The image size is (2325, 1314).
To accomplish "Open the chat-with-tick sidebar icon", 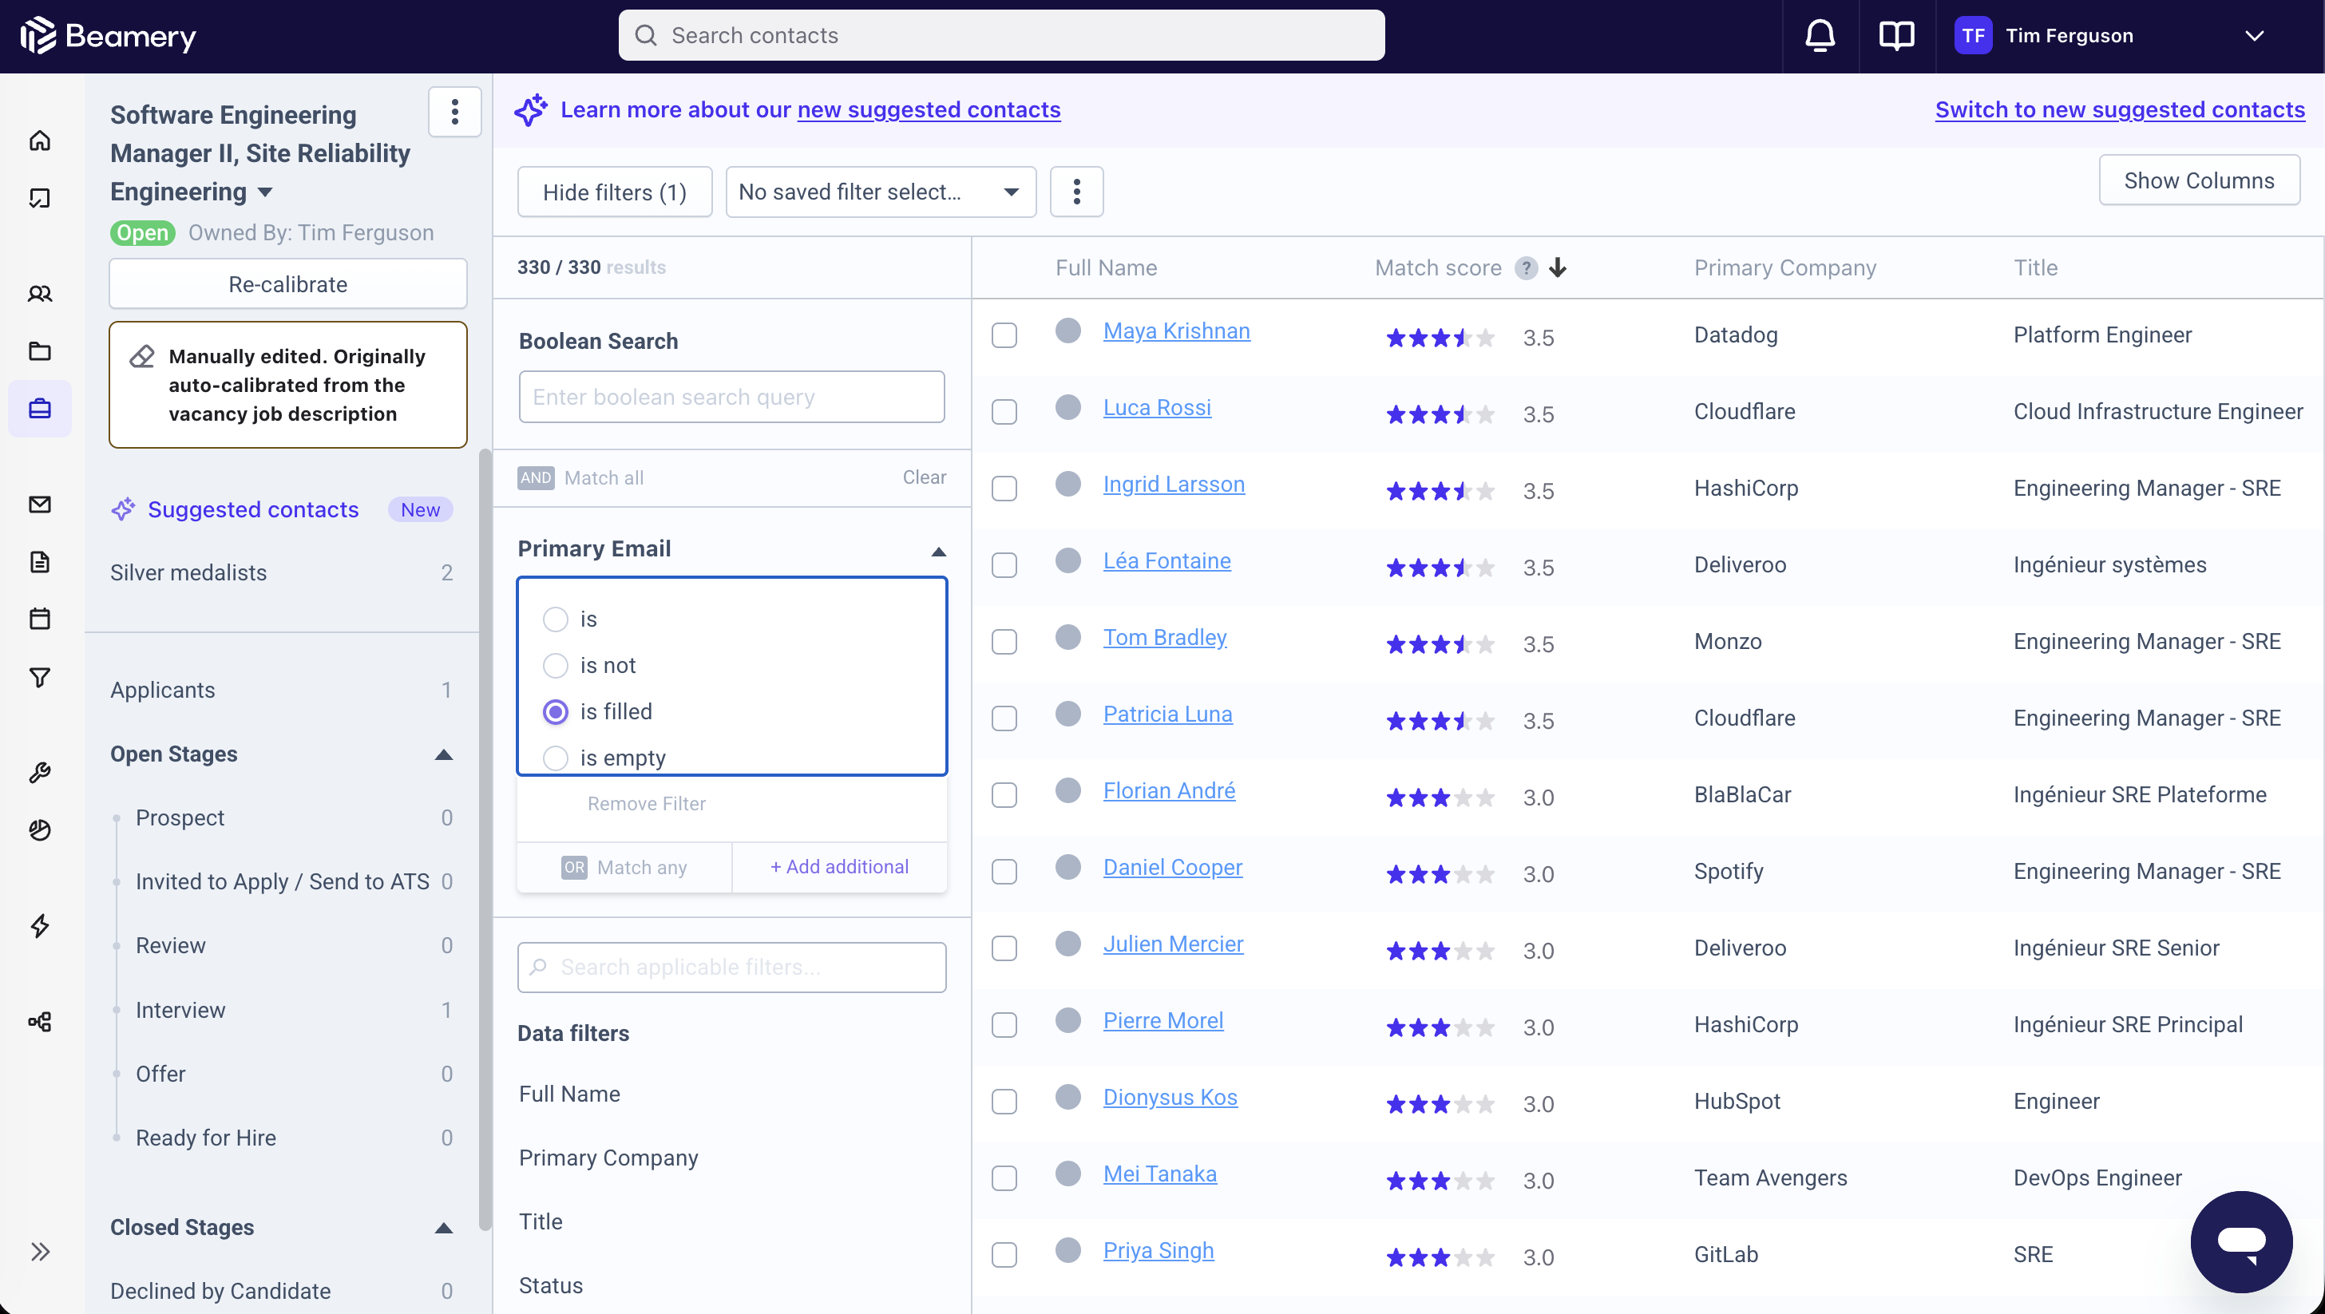I will tap(40, 198).
